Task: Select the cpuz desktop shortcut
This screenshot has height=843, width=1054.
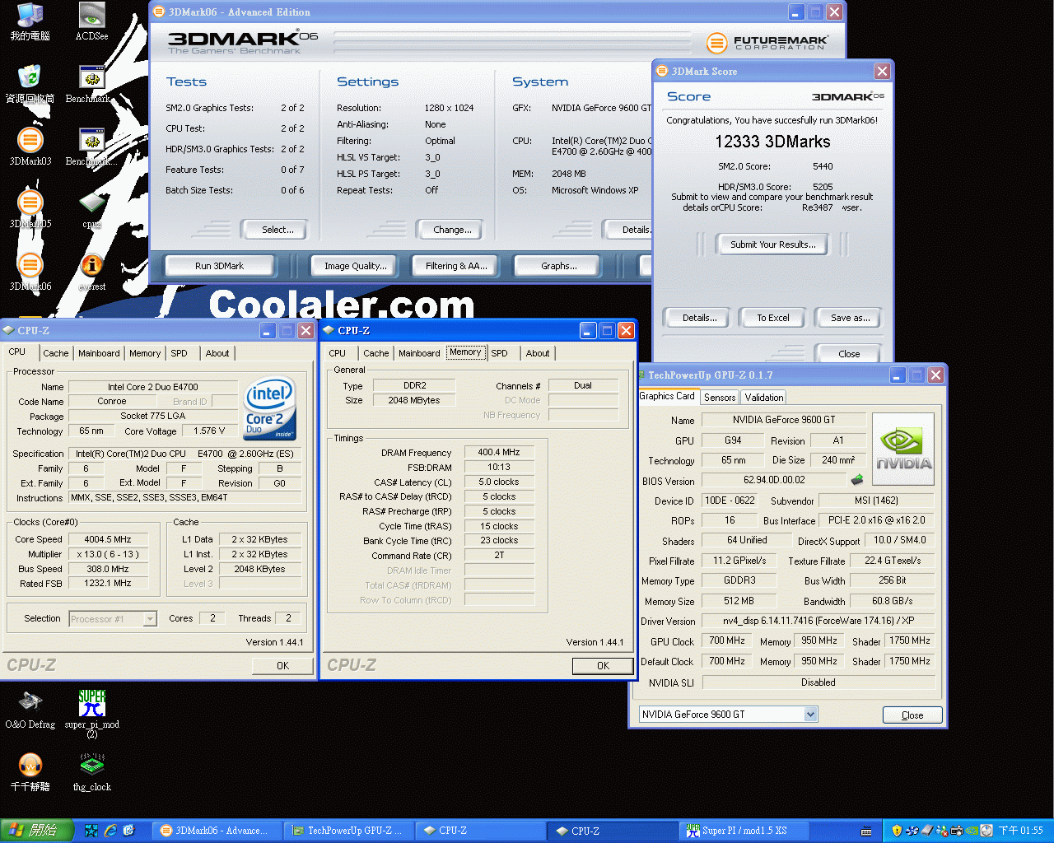Action: (91, 210)
